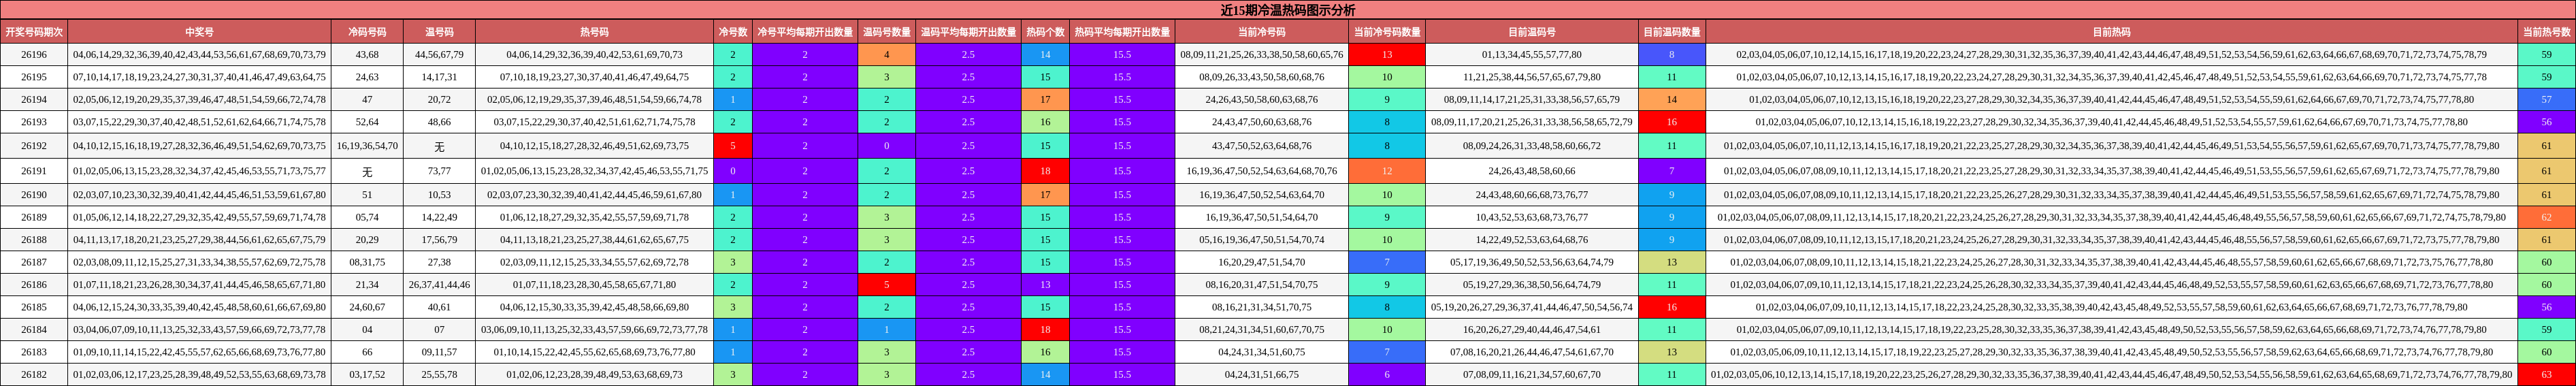Click the 目前温号码 column header

point(1532,32)
